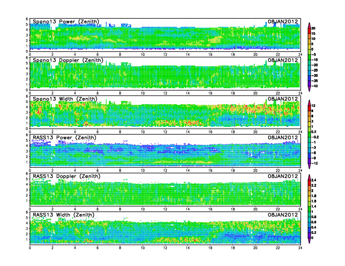The width and height of the screenshot is (345, 266).
Task: Click x-axis tick '12' under RASS13 Width panel
Action: pyautogui.click(x=165, y=248)
